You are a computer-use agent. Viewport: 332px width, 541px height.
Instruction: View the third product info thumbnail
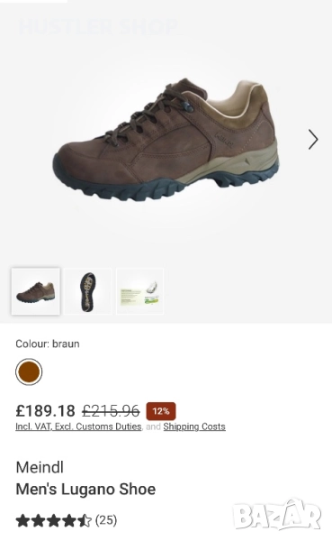click(x=139, y=291)
